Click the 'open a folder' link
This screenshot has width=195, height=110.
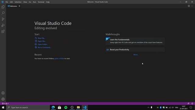[x=59, y=58]
